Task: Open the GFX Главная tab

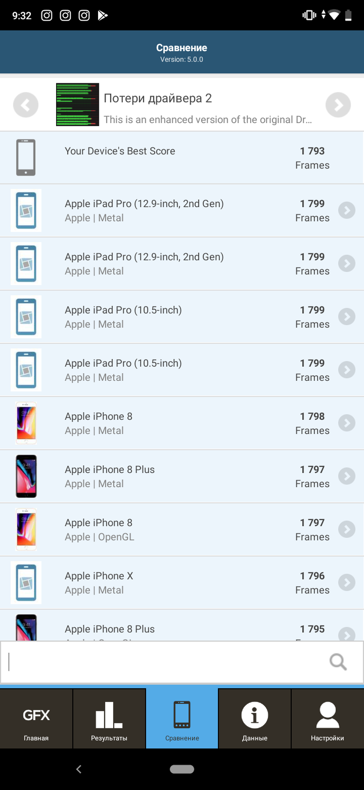Action: (36, 719)
